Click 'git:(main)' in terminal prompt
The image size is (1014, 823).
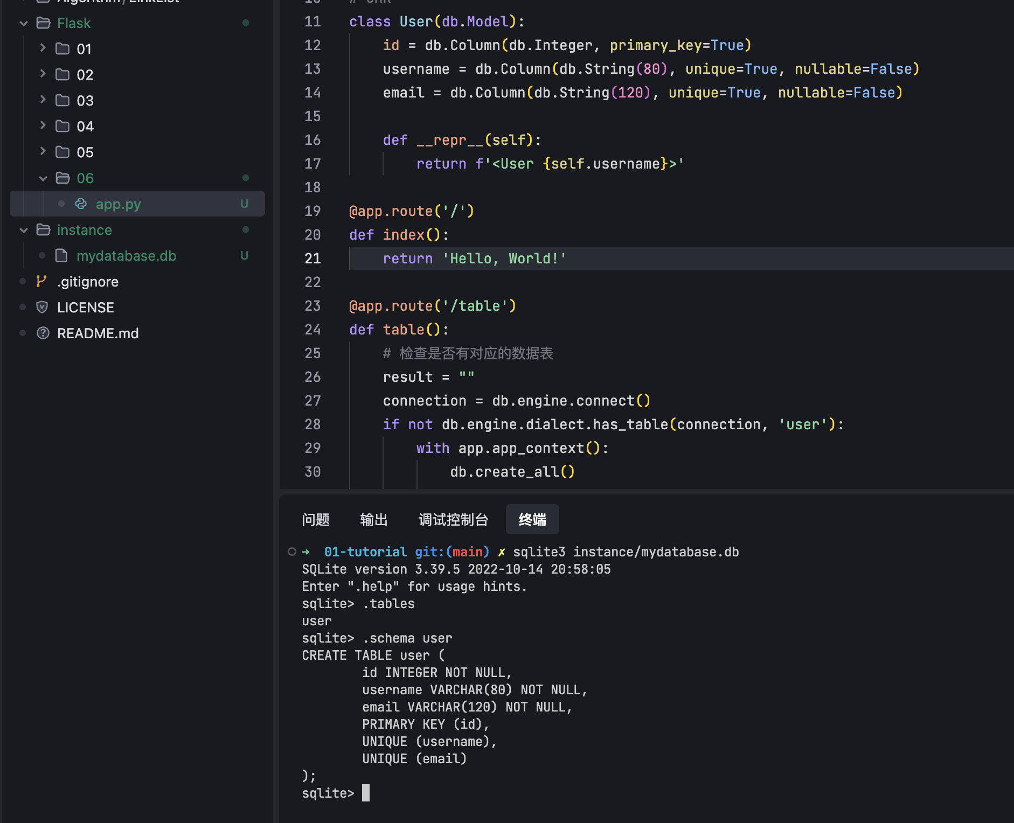[452, 552]
